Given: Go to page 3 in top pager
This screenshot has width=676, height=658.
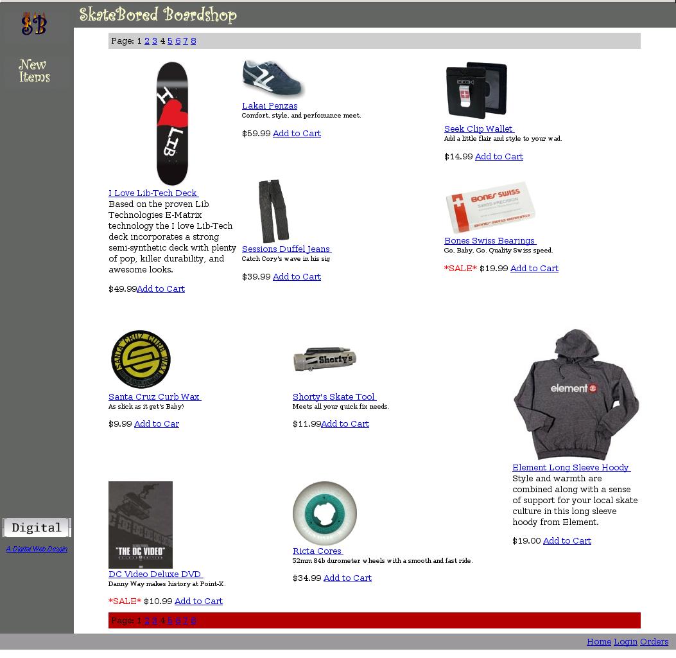Looking at the screenshot, I should [155, 41].
